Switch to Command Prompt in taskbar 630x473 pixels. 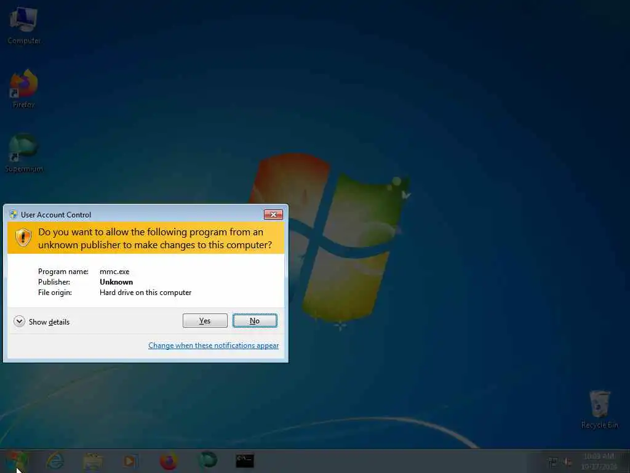(245, 461)
